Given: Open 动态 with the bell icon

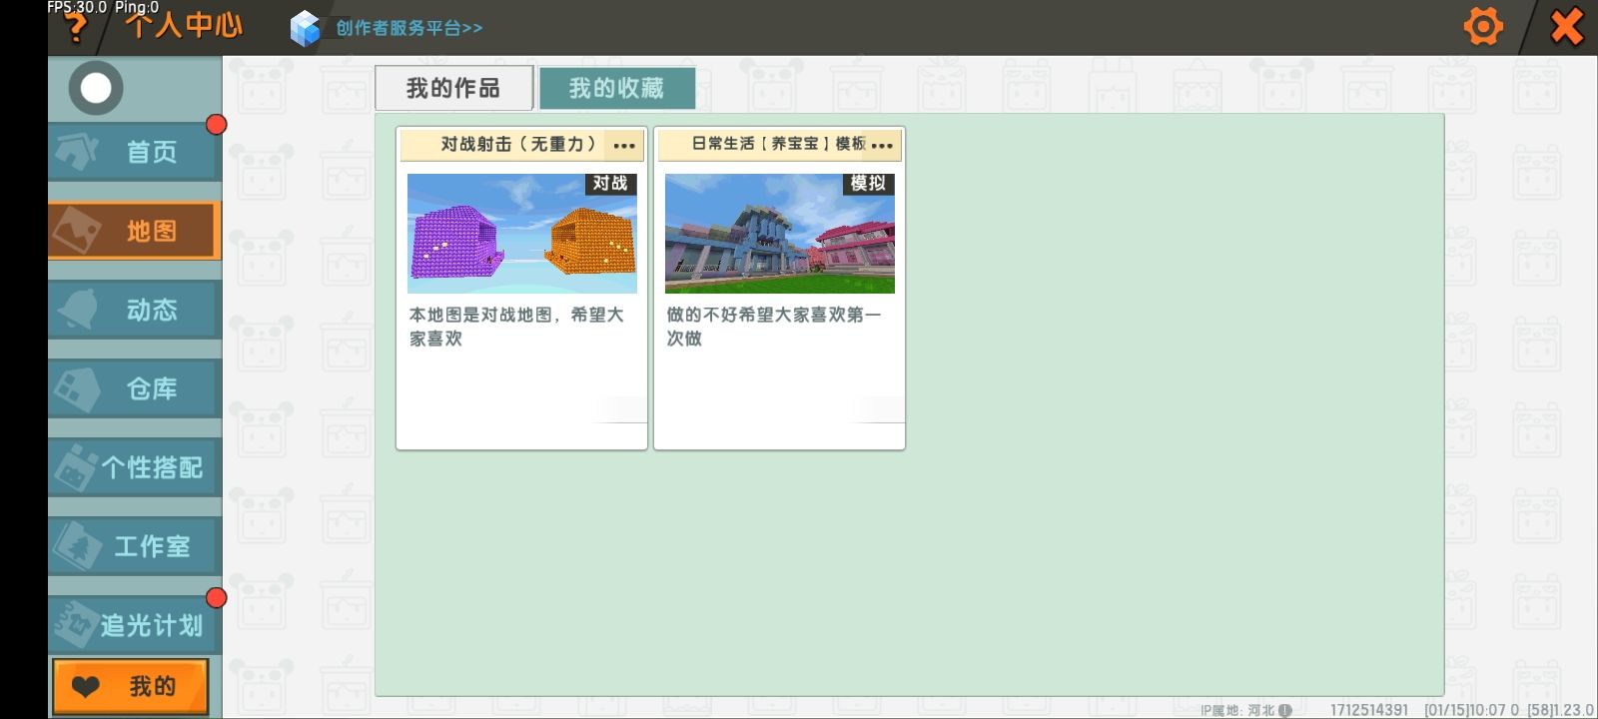Looking at the screenshot, I should 134,310.
